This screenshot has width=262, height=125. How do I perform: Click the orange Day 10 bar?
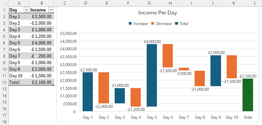[x=232, y=67]
